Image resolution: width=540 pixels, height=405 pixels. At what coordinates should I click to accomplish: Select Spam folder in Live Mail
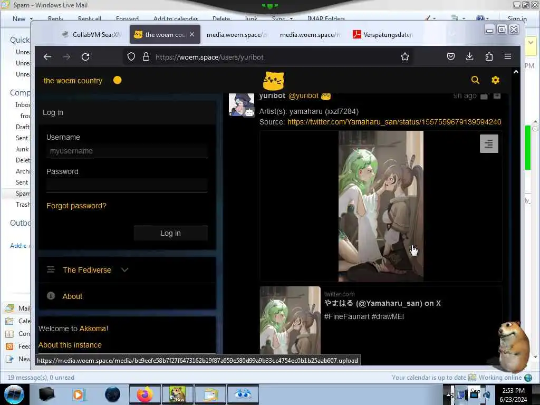click(x=23, y=193)
